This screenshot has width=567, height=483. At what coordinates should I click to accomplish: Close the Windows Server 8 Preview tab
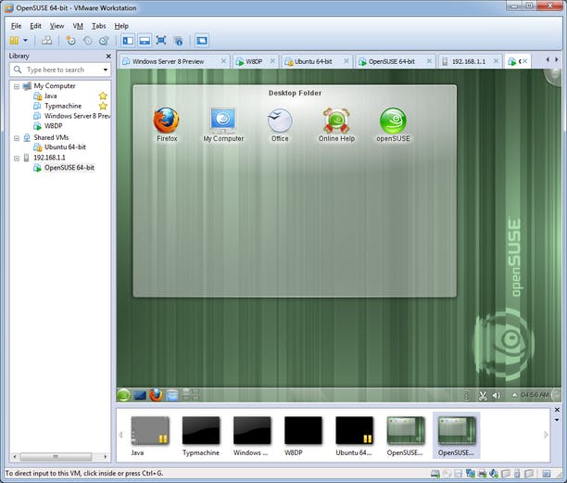pos(223,61)
